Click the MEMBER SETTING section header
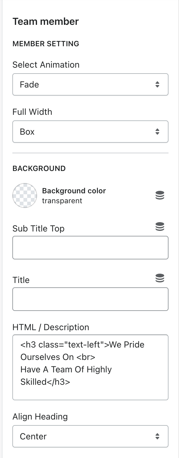The height and width of the screenshot is (458, 179). coord(46,44)
